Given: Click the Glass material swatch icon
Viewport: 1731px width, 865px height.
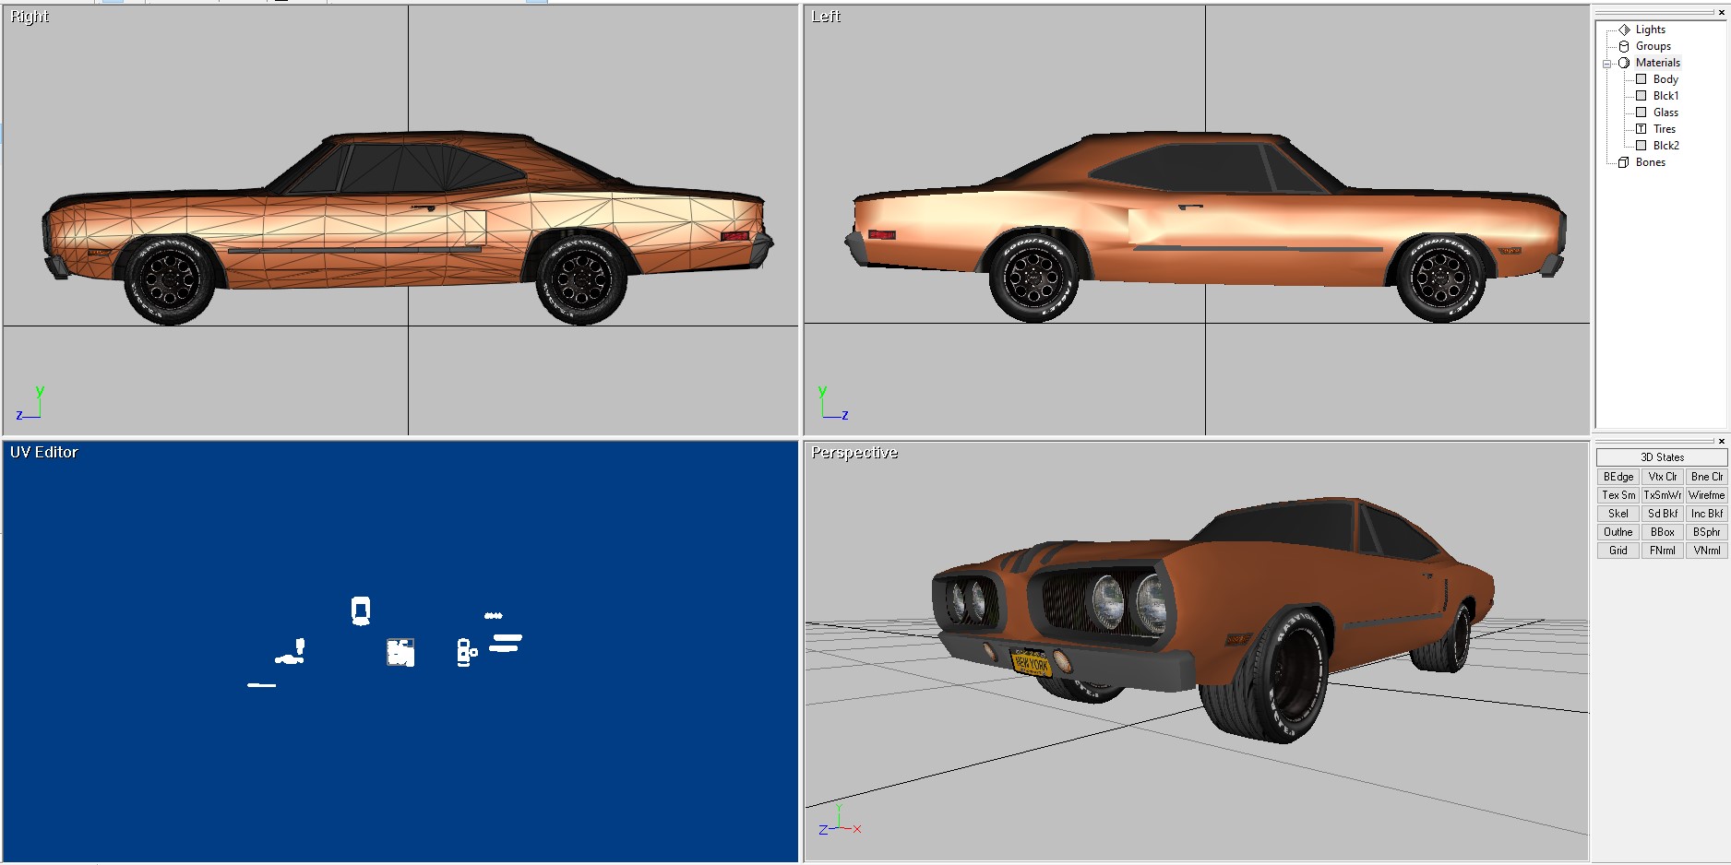Looking at the screenshot, I should click(1641, 113).
